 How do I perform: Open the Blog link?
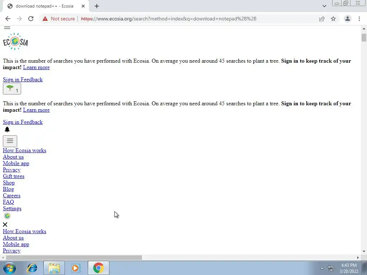point(8,189)
